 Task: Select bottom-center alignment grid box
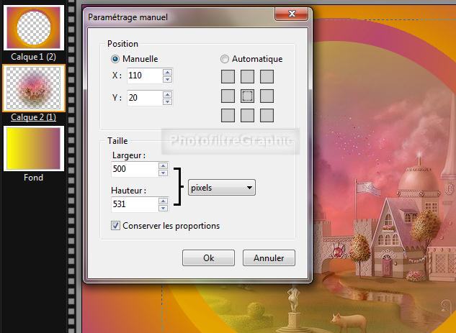[247, 115]
